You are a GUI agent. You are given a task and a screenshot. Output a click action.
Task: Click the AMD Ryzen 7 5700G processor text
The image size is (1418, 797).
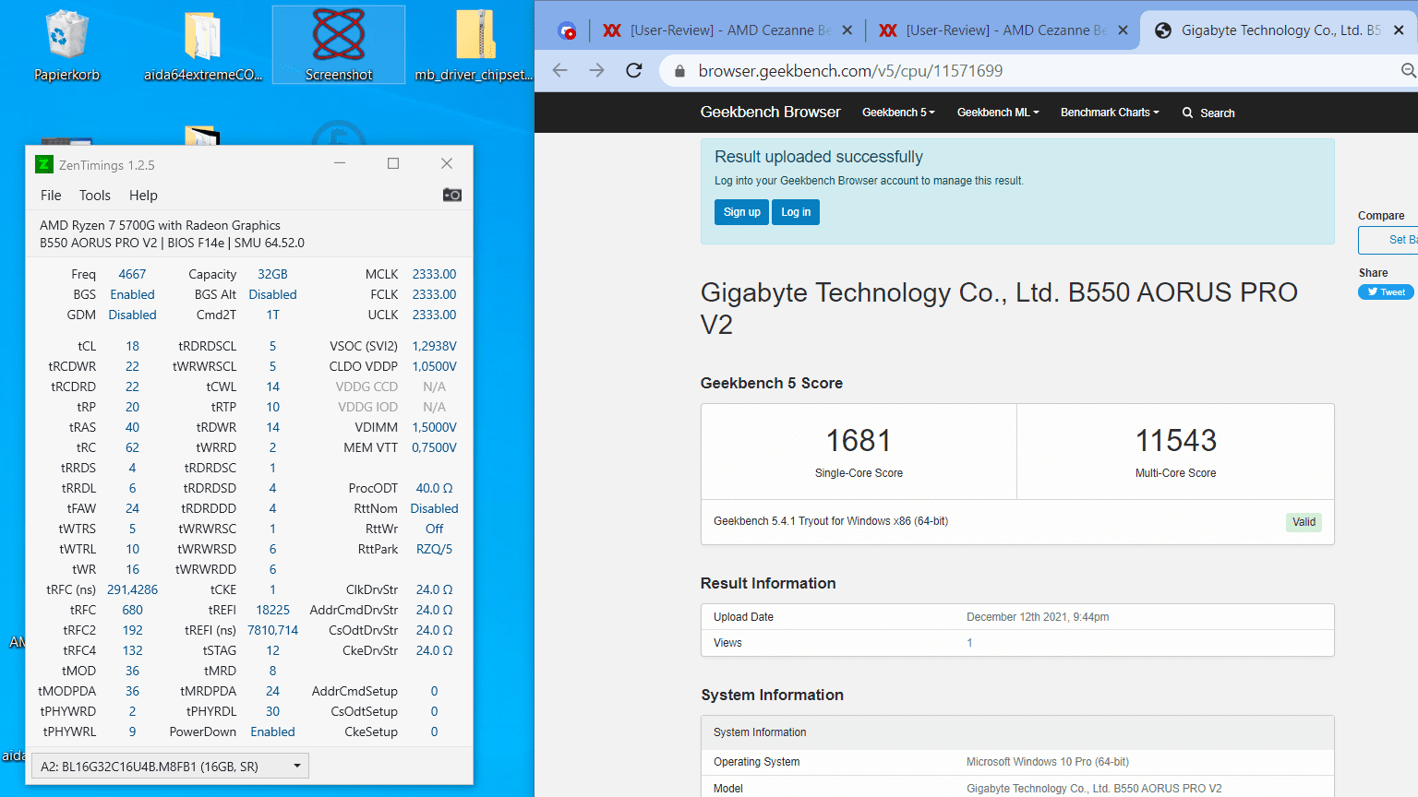point(160,225)
